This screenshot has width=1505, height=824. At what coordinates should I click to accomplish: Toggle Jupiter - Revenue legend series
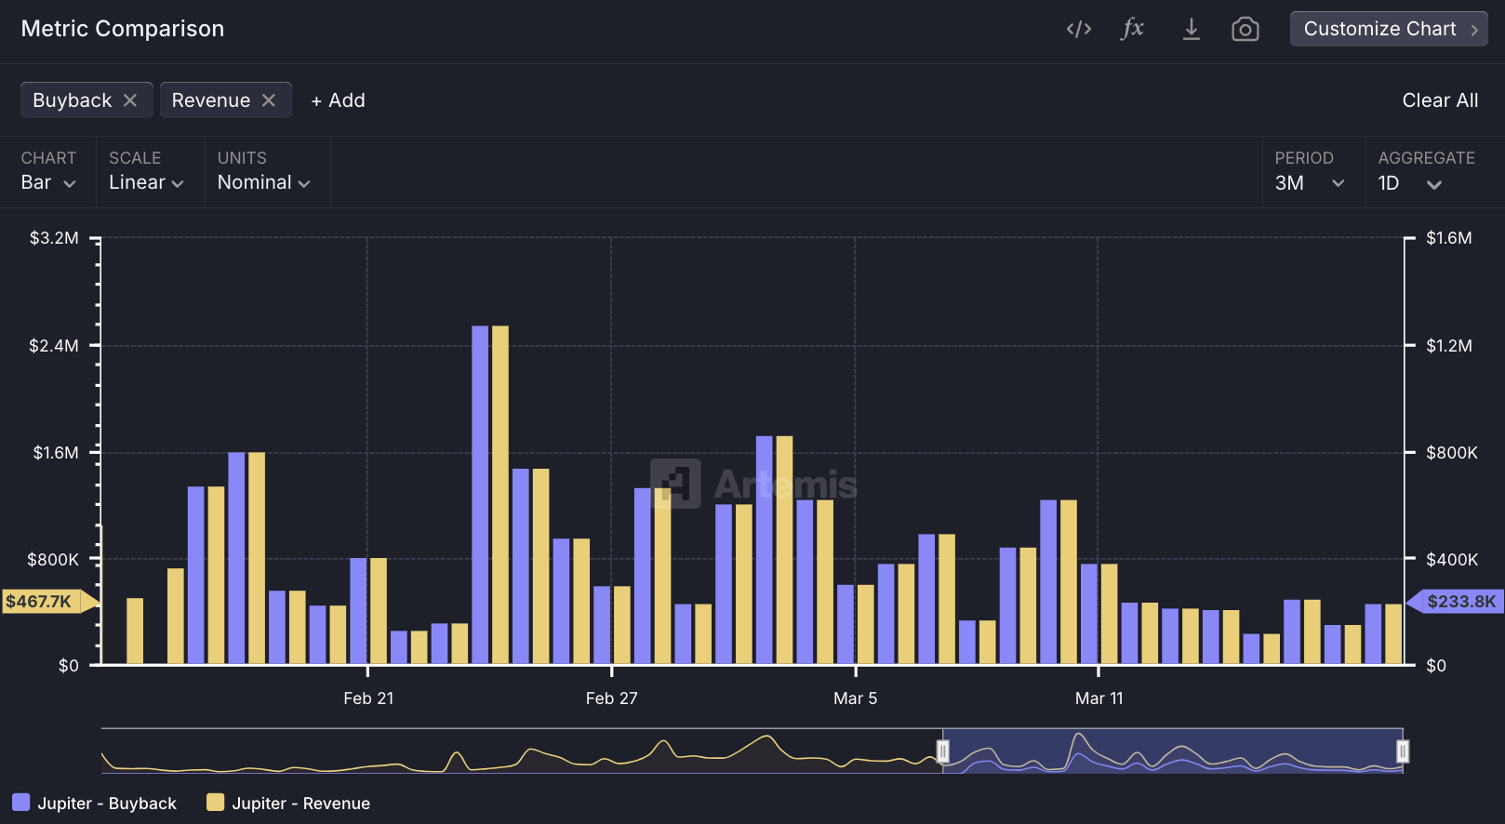tap(288, 803)
